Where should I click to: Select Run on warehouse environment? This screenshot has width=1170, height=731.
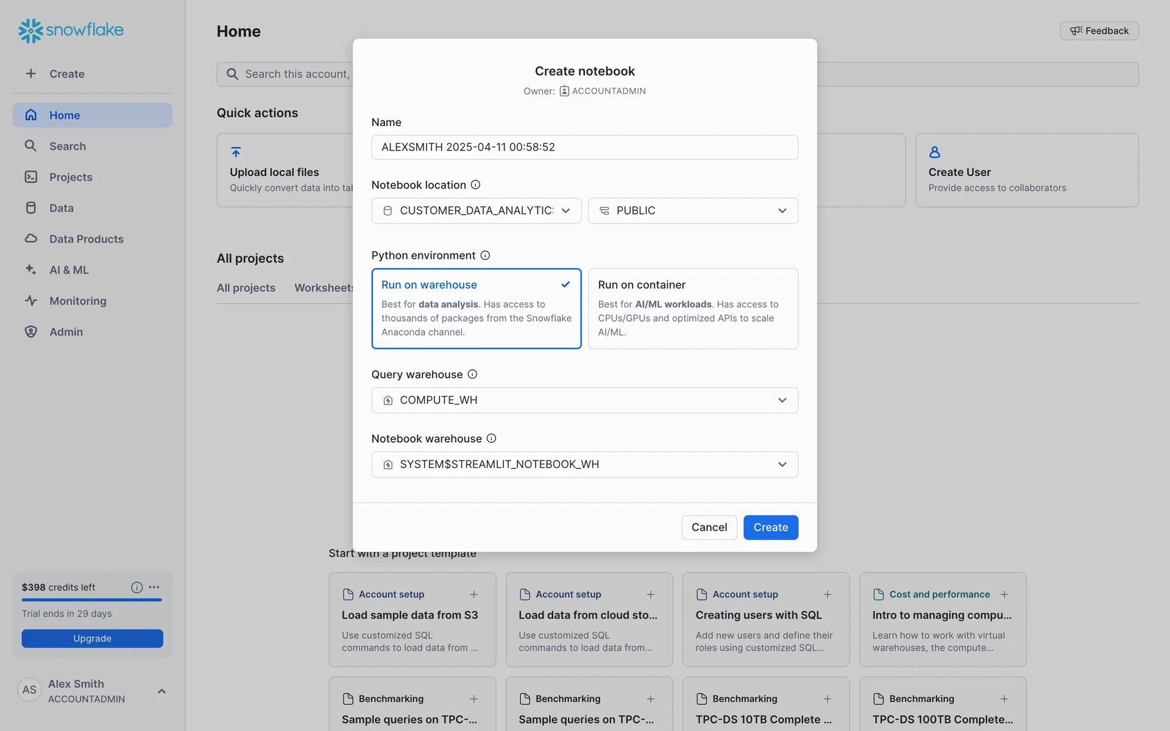click(476, 308)
